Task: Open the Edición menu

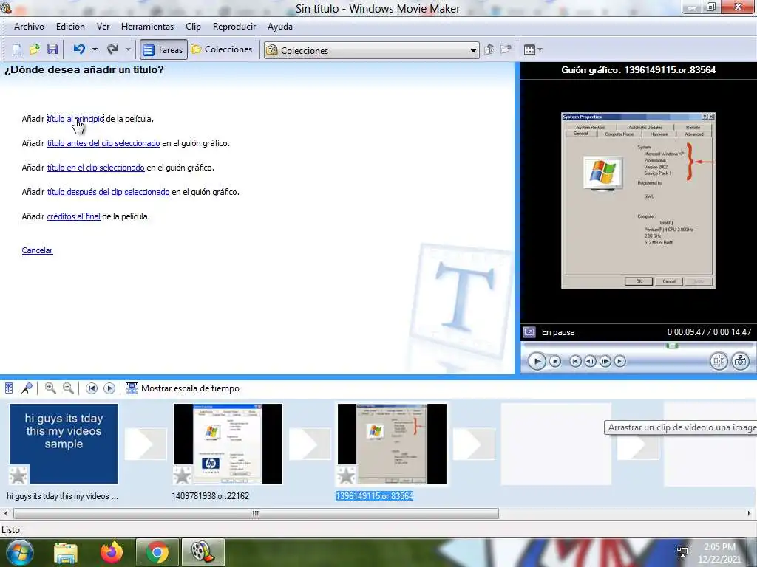Action: [x=70, y=27]
